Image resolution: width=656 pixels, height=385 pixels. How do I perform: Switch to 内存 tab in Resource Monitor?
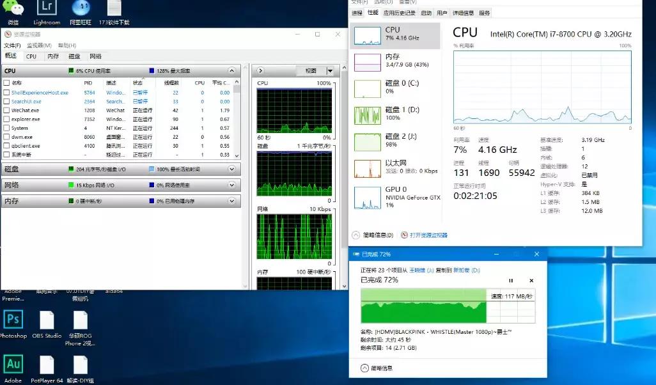pos(53,56)
